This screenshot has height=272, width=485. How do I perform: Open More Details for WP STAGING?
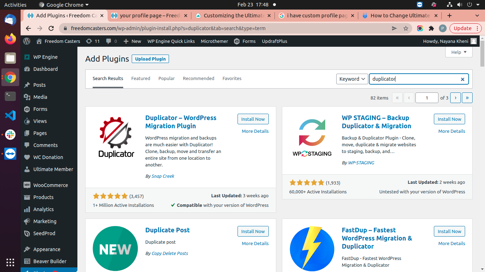452,131
